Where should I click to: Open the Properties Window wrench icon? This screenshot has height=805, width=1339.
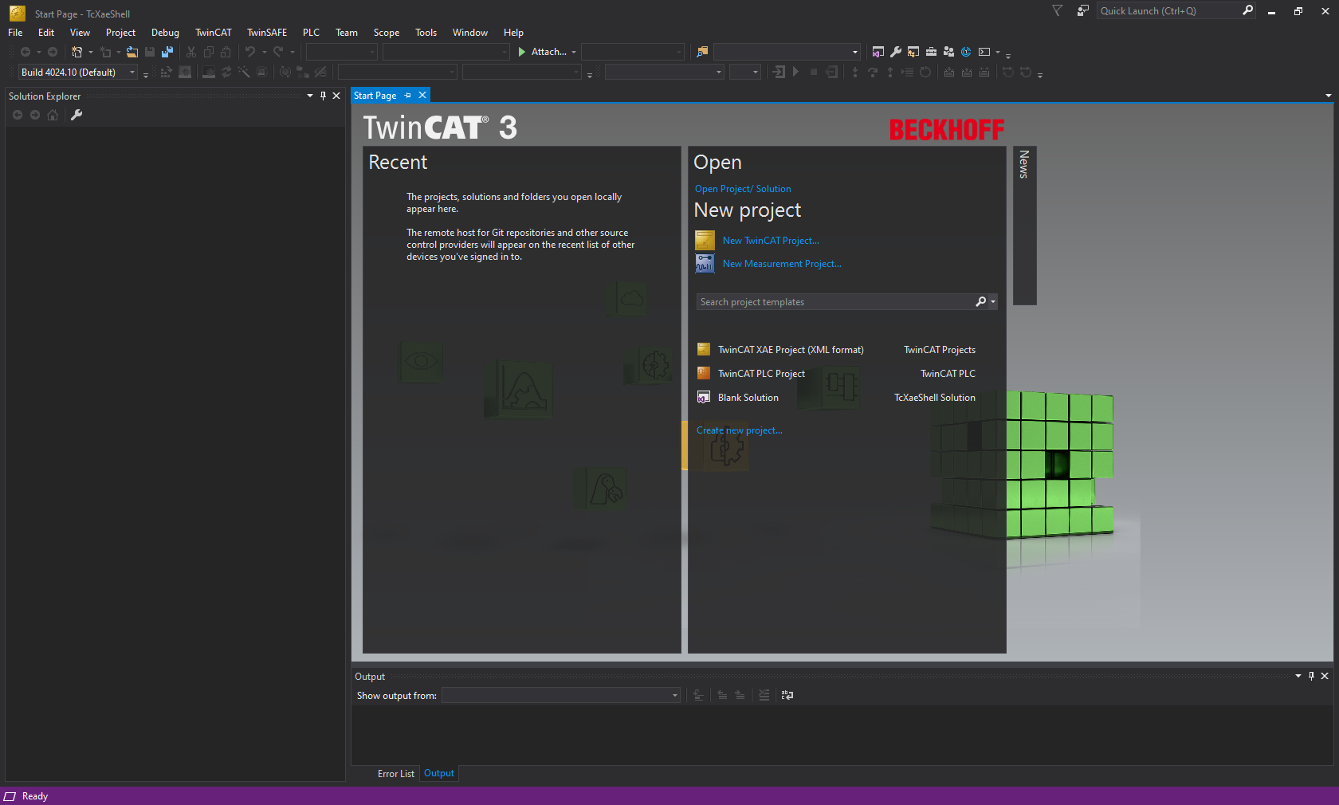pyautogui.click(x=896, y=52)
